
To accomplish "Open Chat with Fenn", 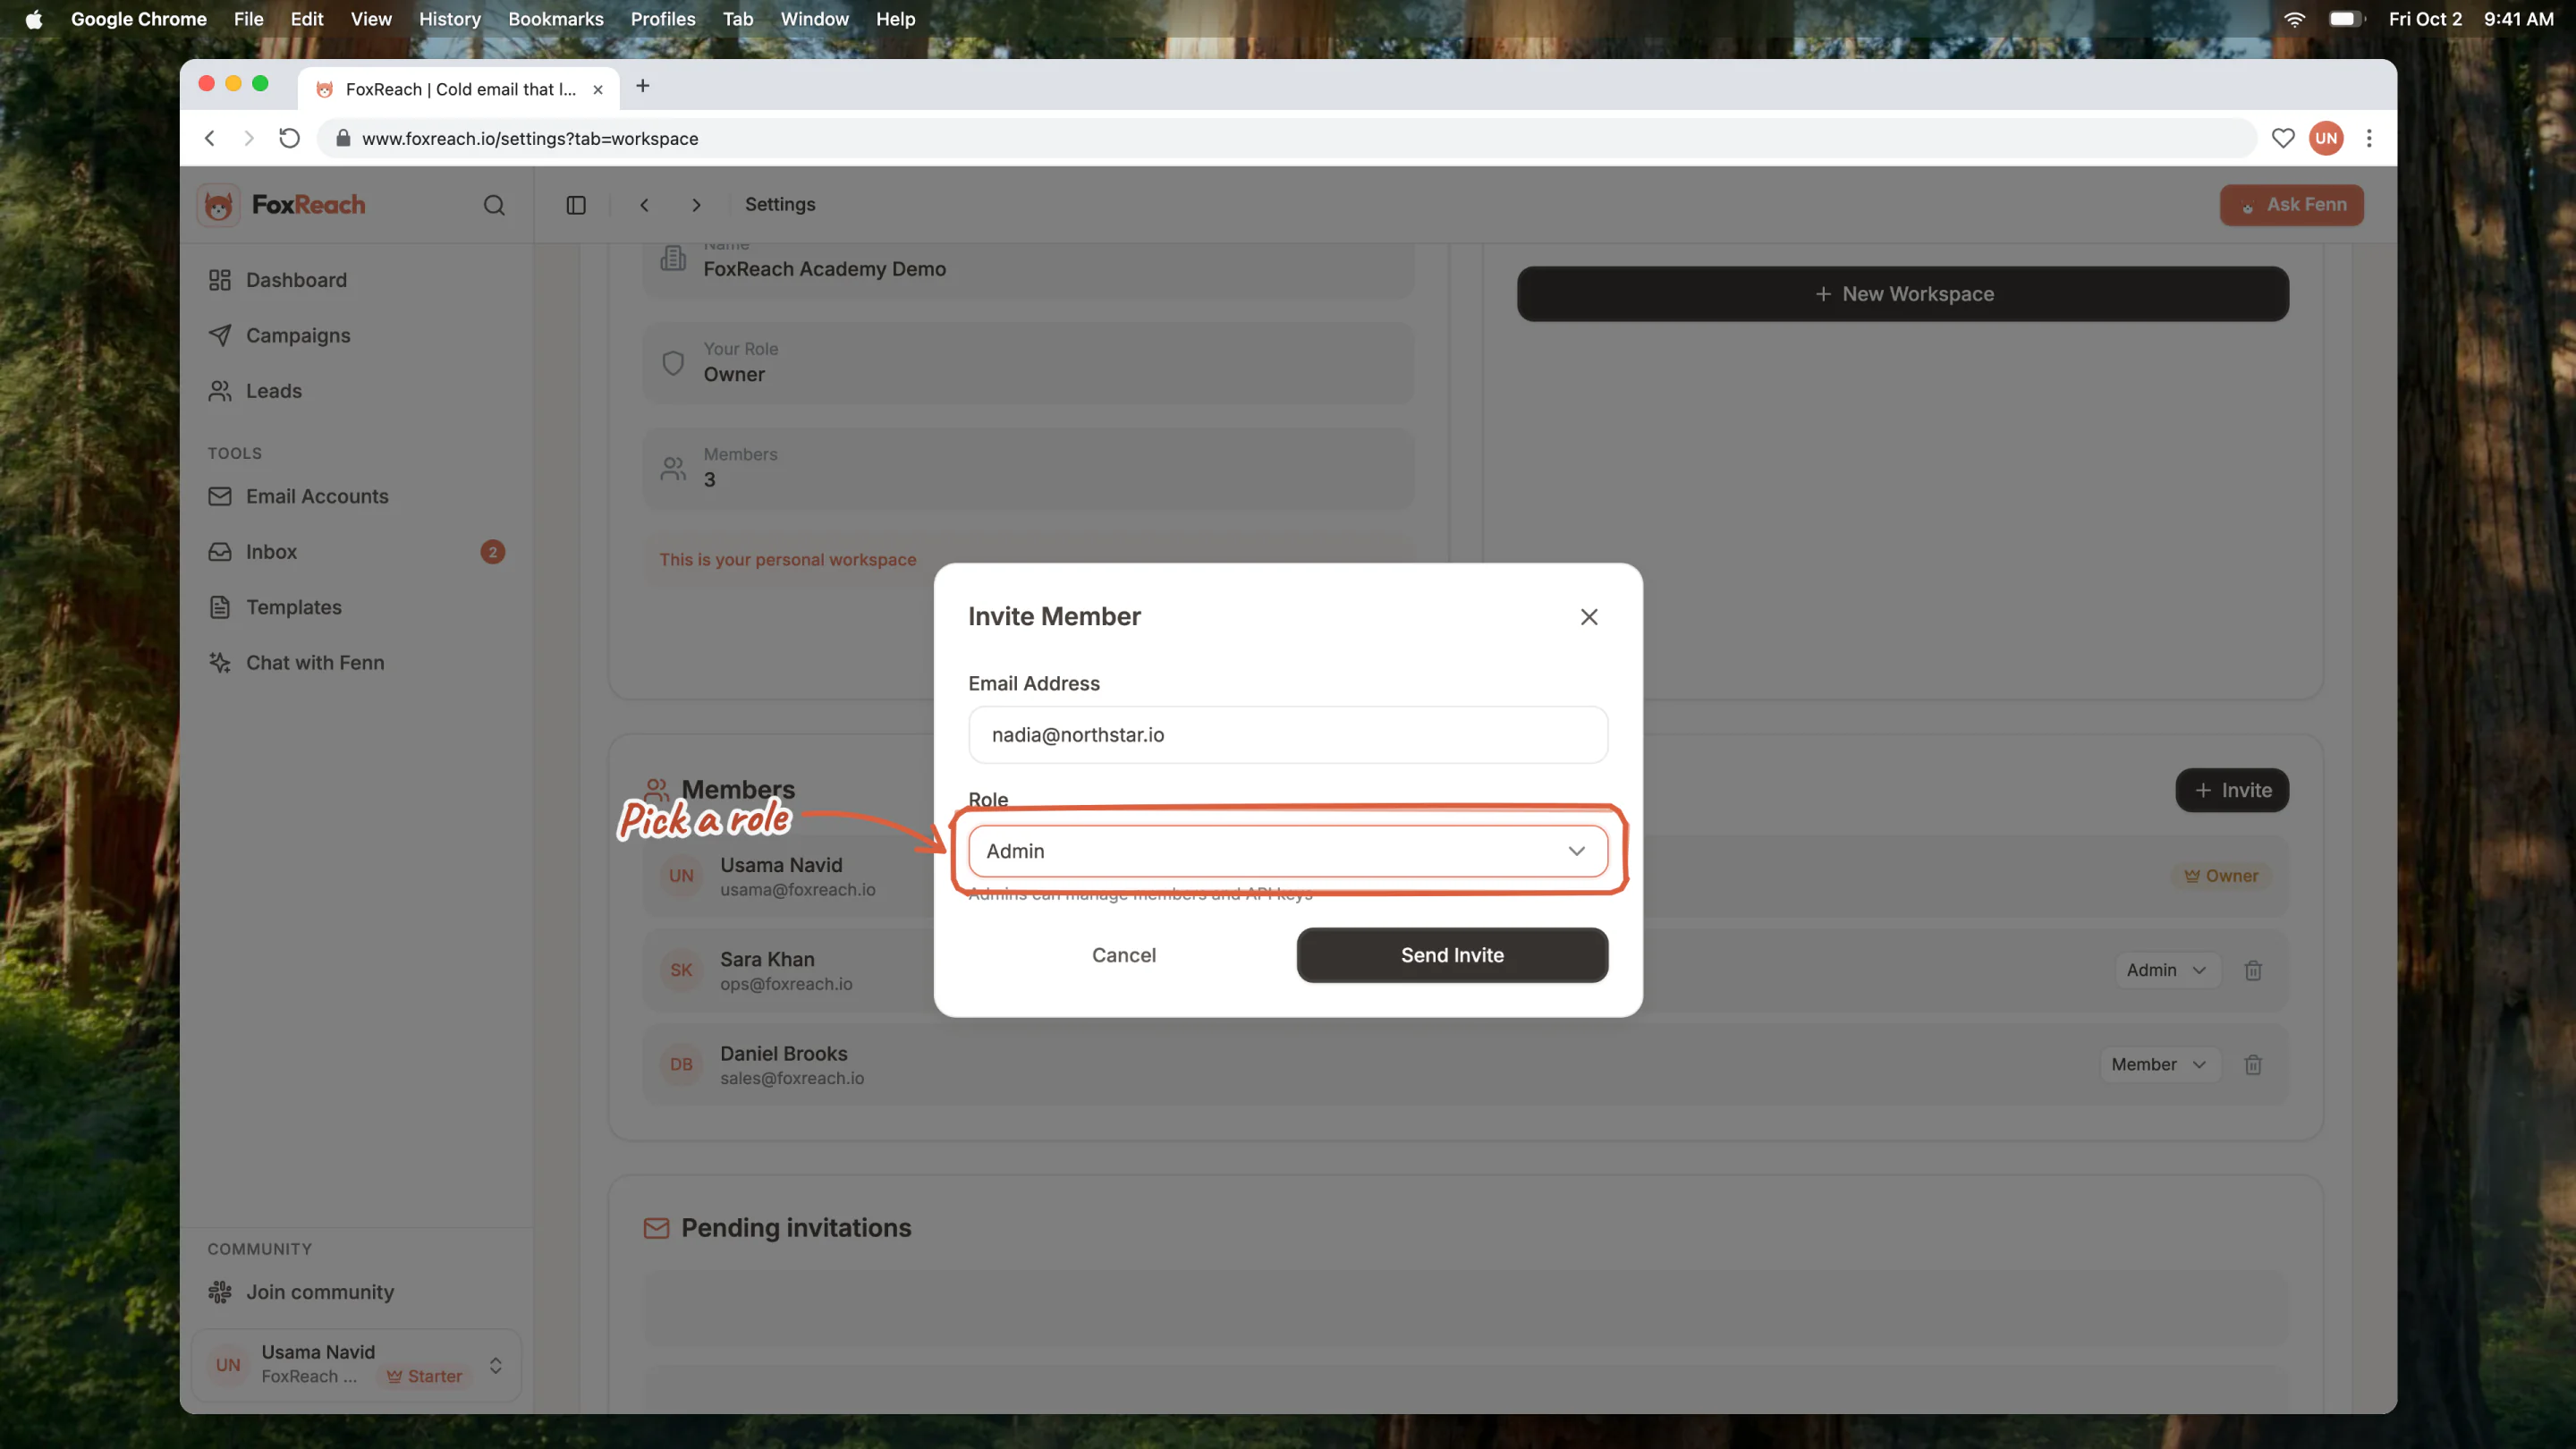I will (x=315, y=663).
